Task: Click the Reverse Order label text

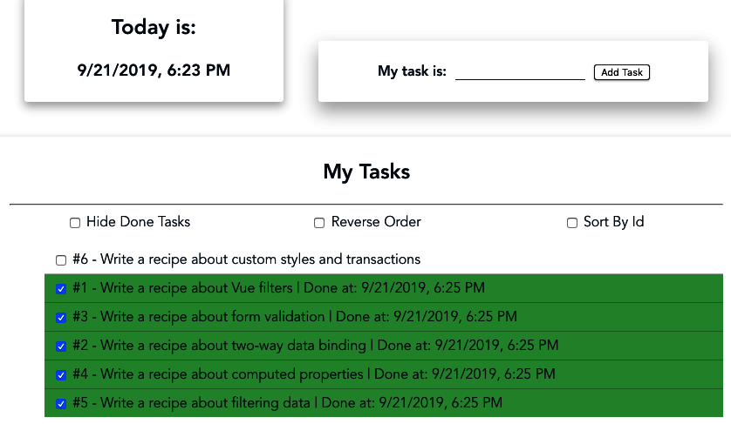Action: click(376, 222)
